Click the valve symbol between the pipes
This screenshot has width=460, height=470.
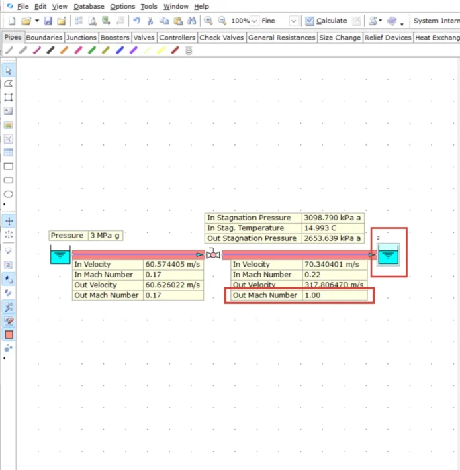[x=213, y=254]
